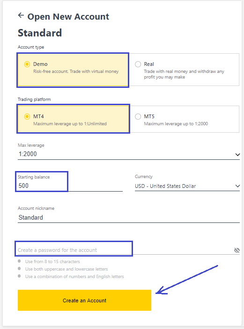Open the USD - United States Dollar selector
The height and width of the screenshot is (329, 244).
pos(187,186)
